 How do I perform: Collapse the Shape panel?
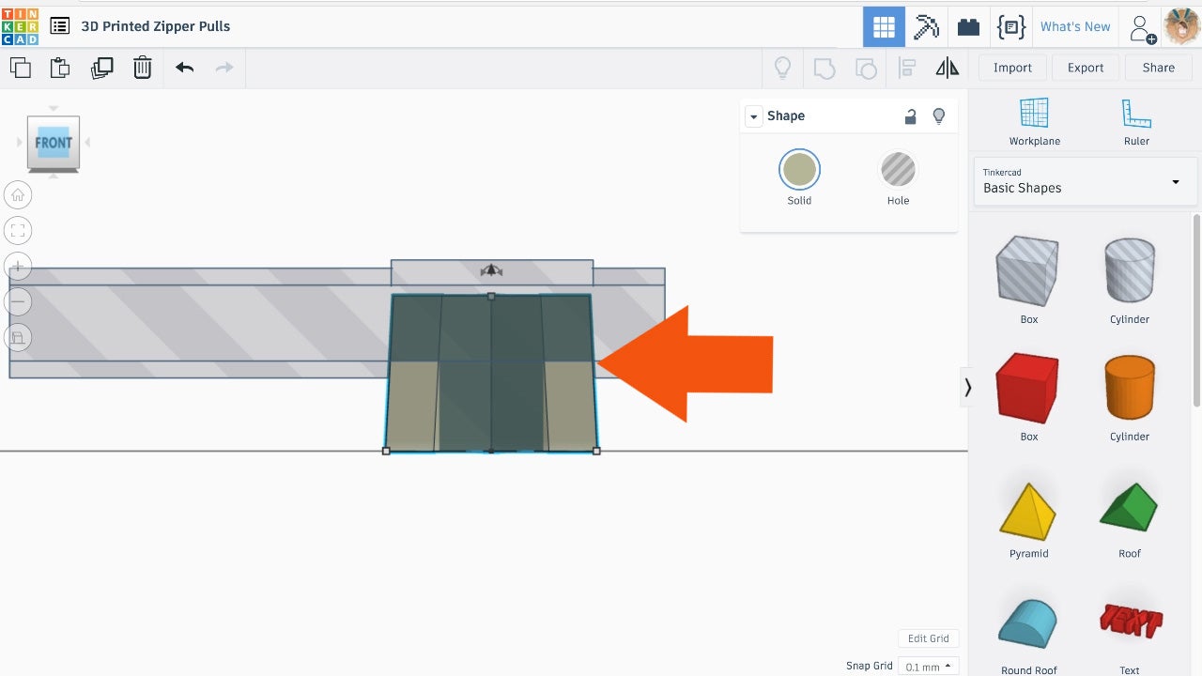pos(753,116)
